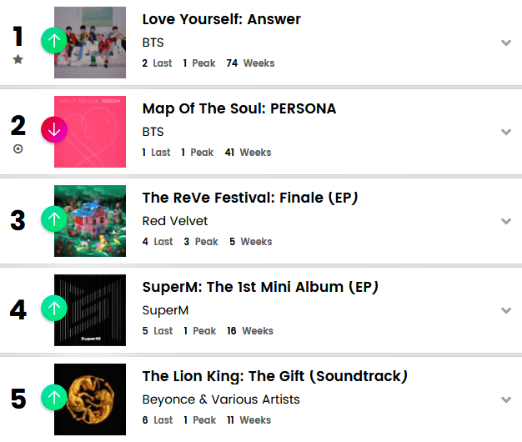Image resolution: width=522 pixels, height=442 pixels.
Task: Open the chevron for SuperM: The 1st Mini Album
Action: 505,310
